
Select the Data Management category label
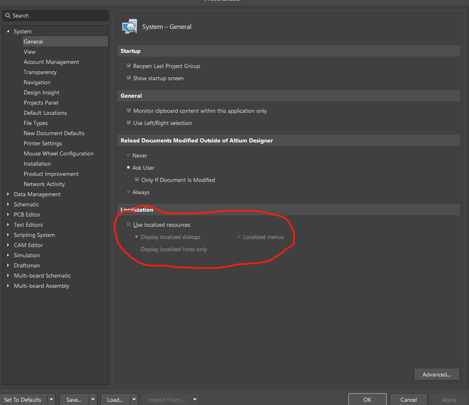37,194
